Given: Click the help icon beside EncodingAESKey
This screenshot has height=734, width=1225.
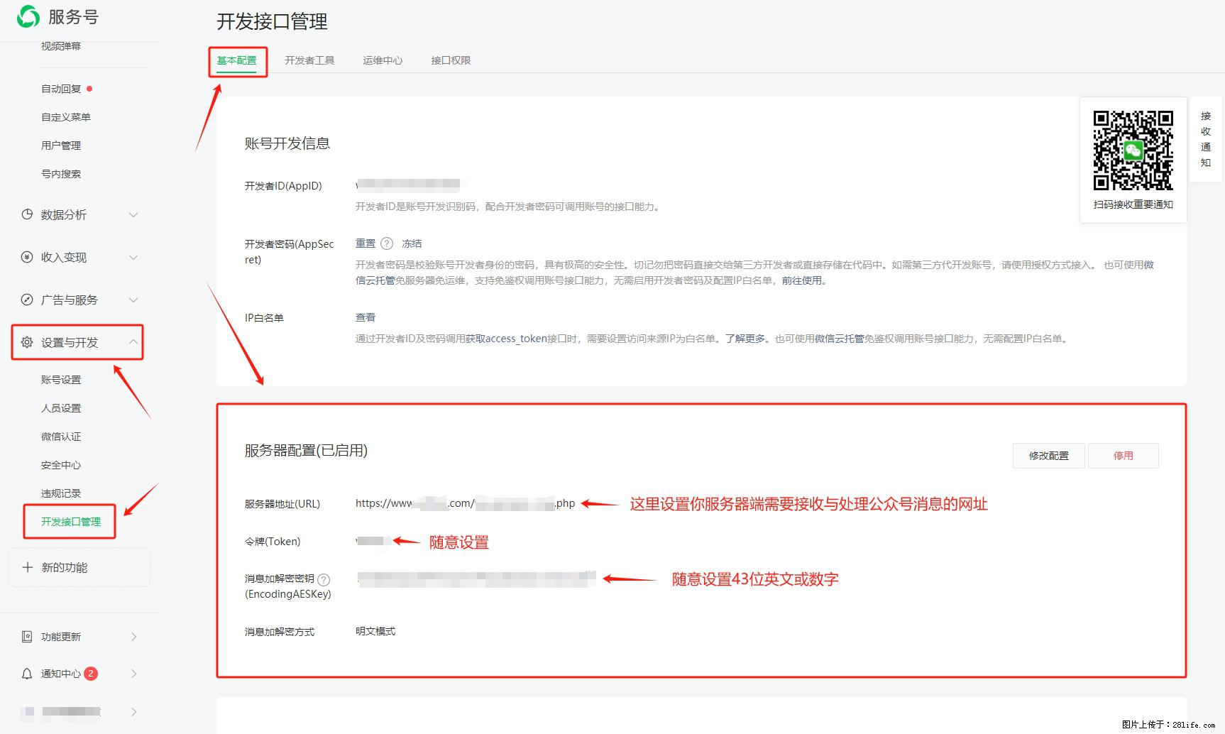Looking at the screenshot, I should [x=325, y=579].
